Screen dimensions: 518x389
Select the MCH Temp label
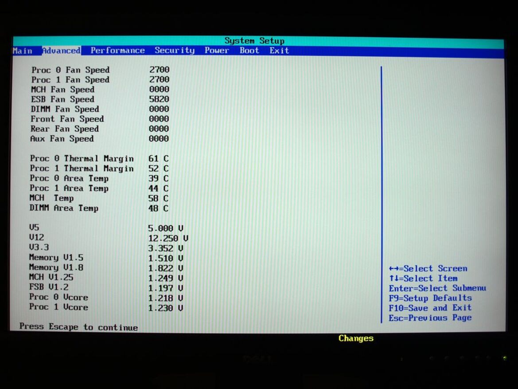(51, 198)
